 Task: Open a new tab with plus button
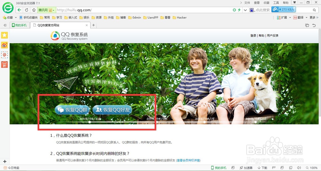(x=93, y=25)
